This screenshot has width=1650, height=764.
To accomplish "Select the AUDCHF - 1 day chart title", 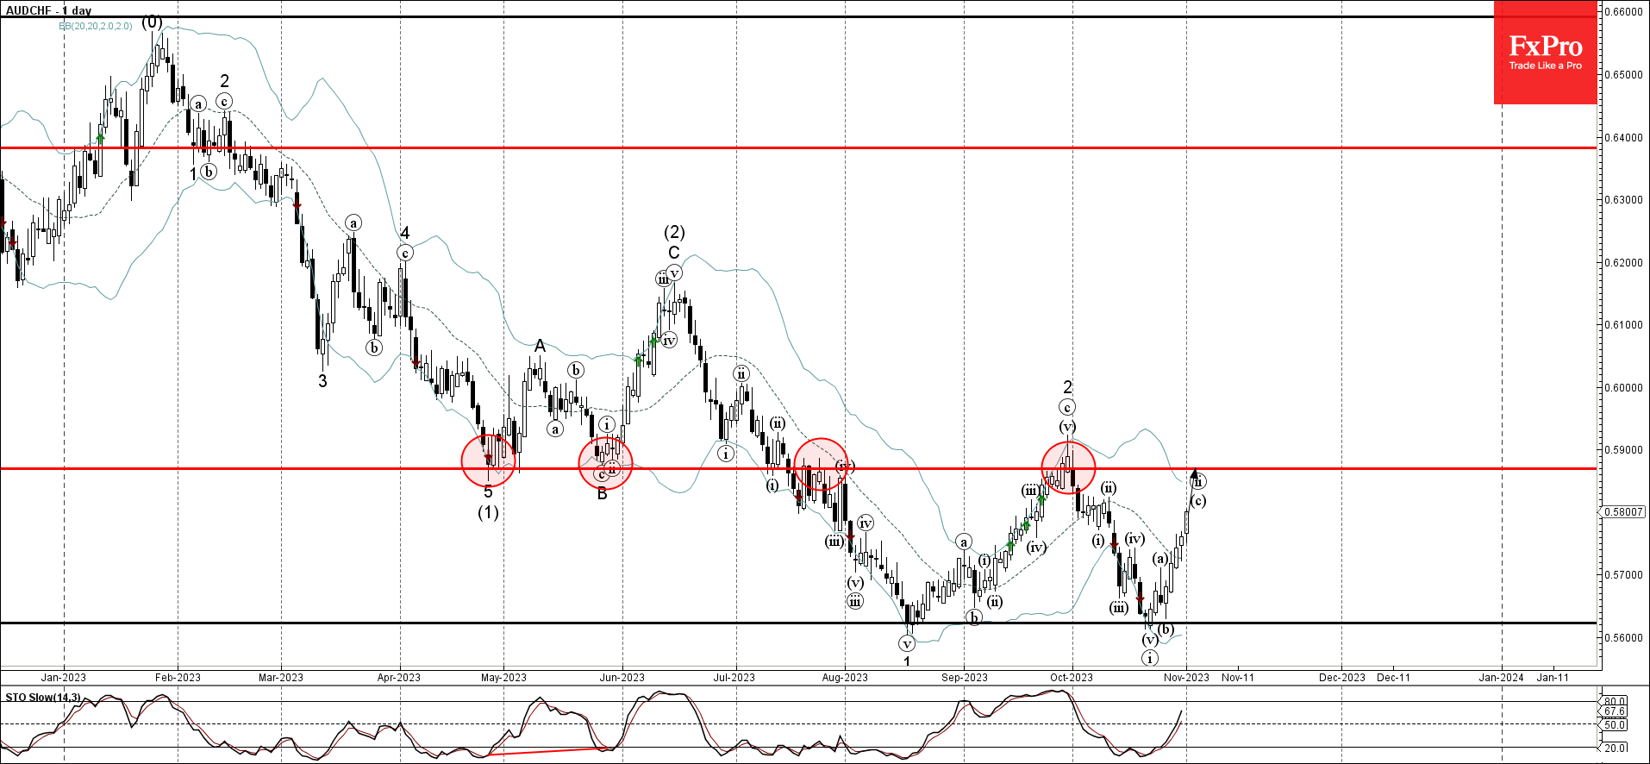I will click(49, 10).
